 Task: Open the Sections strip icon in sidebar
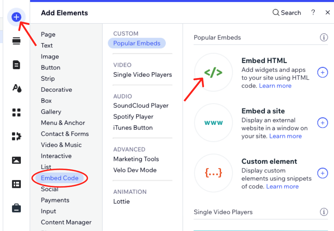pyautogui.click(x=16, y=41)
